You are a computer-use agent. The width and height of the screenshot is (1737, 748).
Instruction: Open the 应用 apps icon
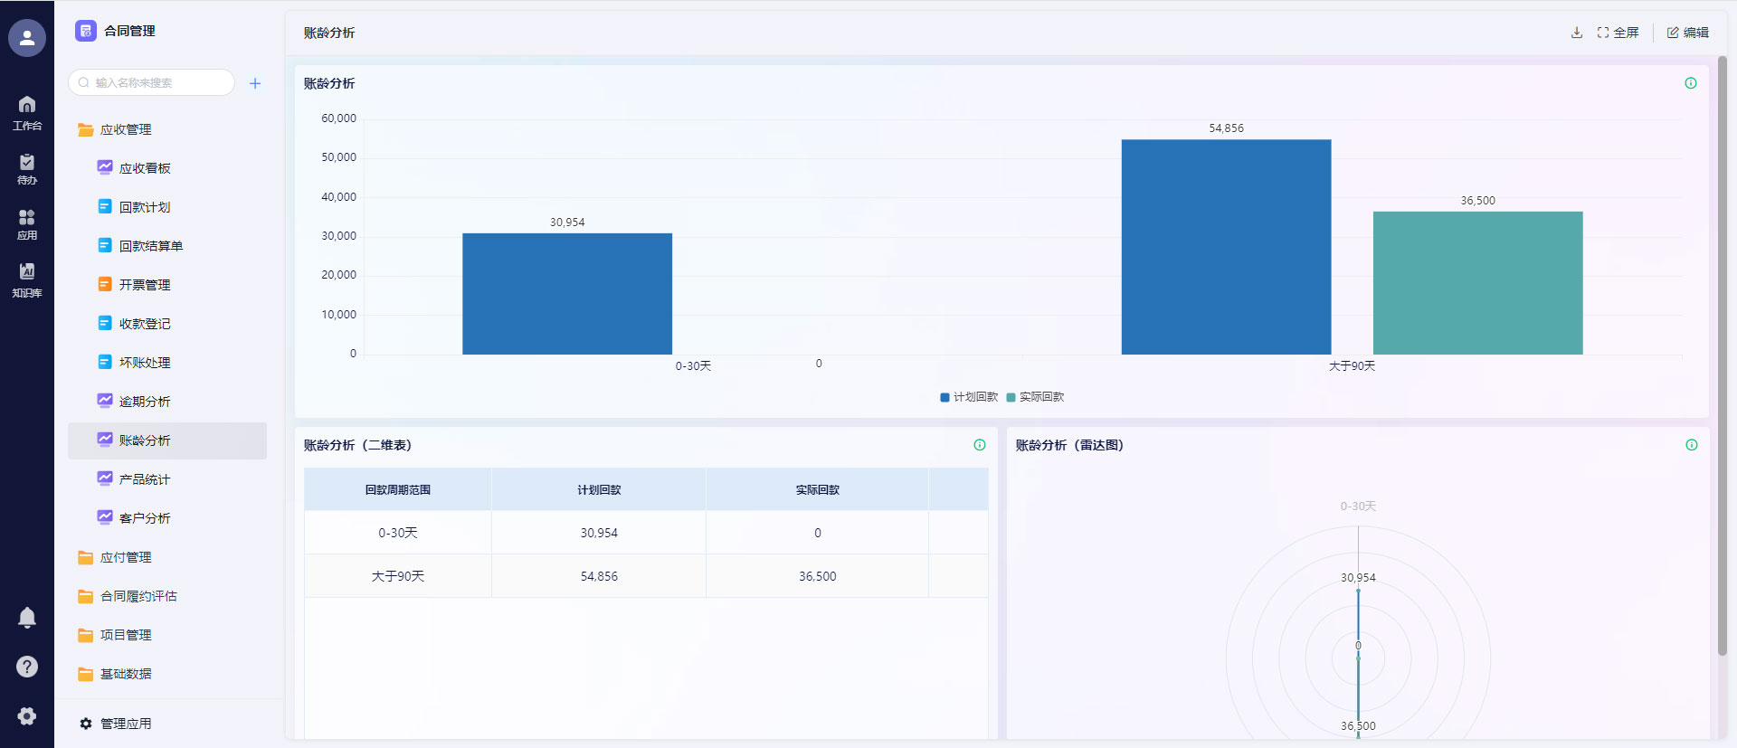(x=27, y=223)
